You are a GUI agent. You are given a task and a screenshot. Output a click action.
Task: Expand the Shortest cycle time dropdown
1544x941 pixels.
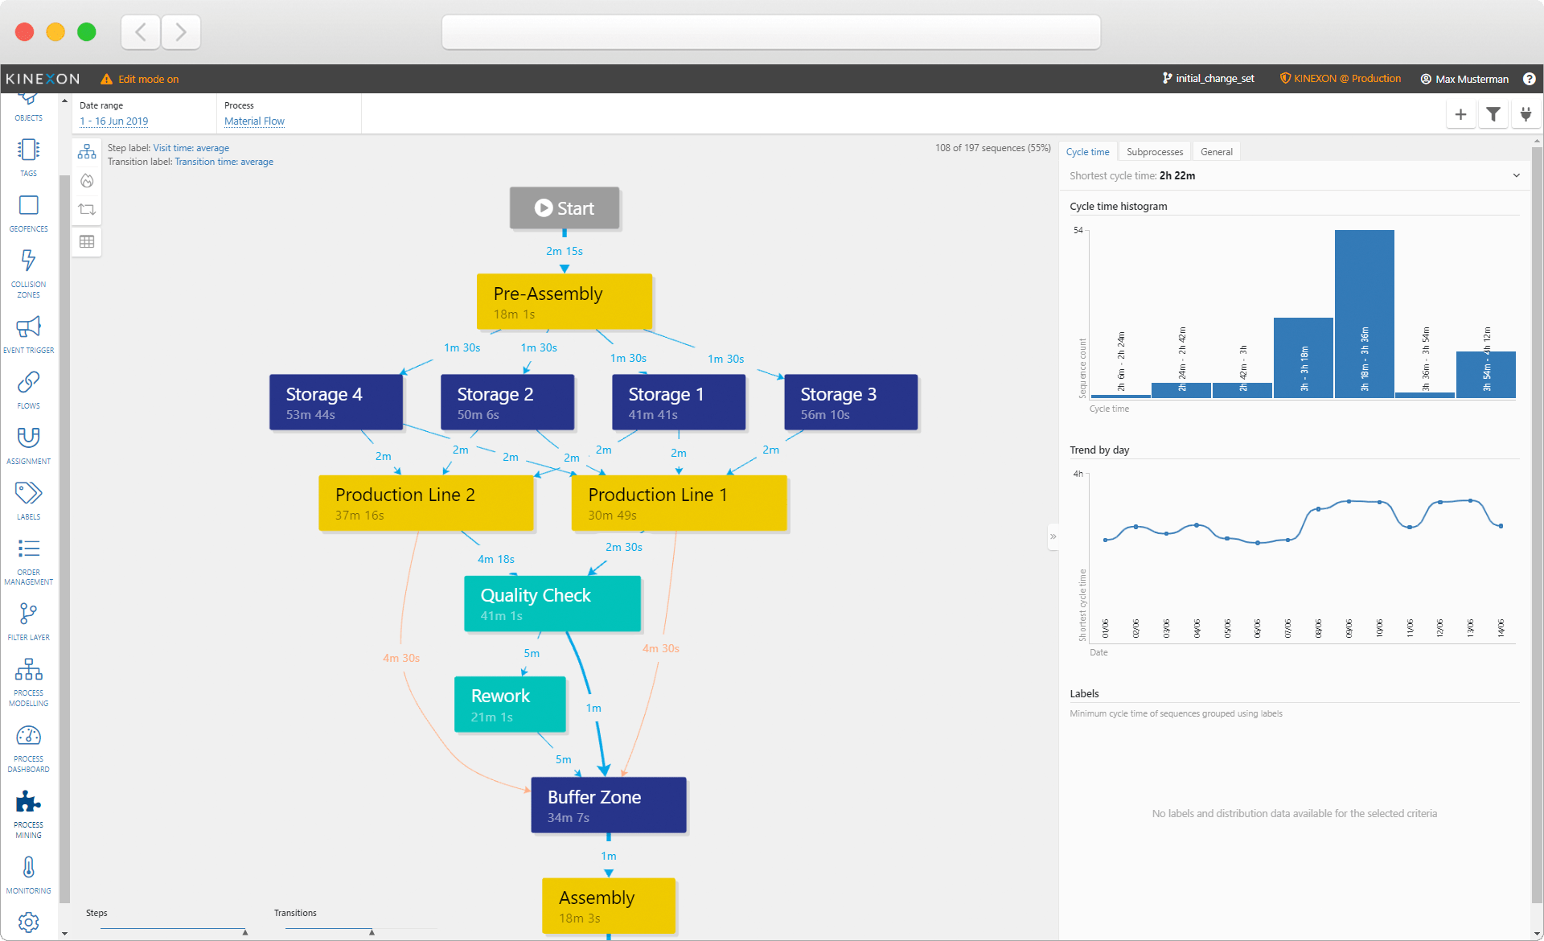[x=1516, y=175]
